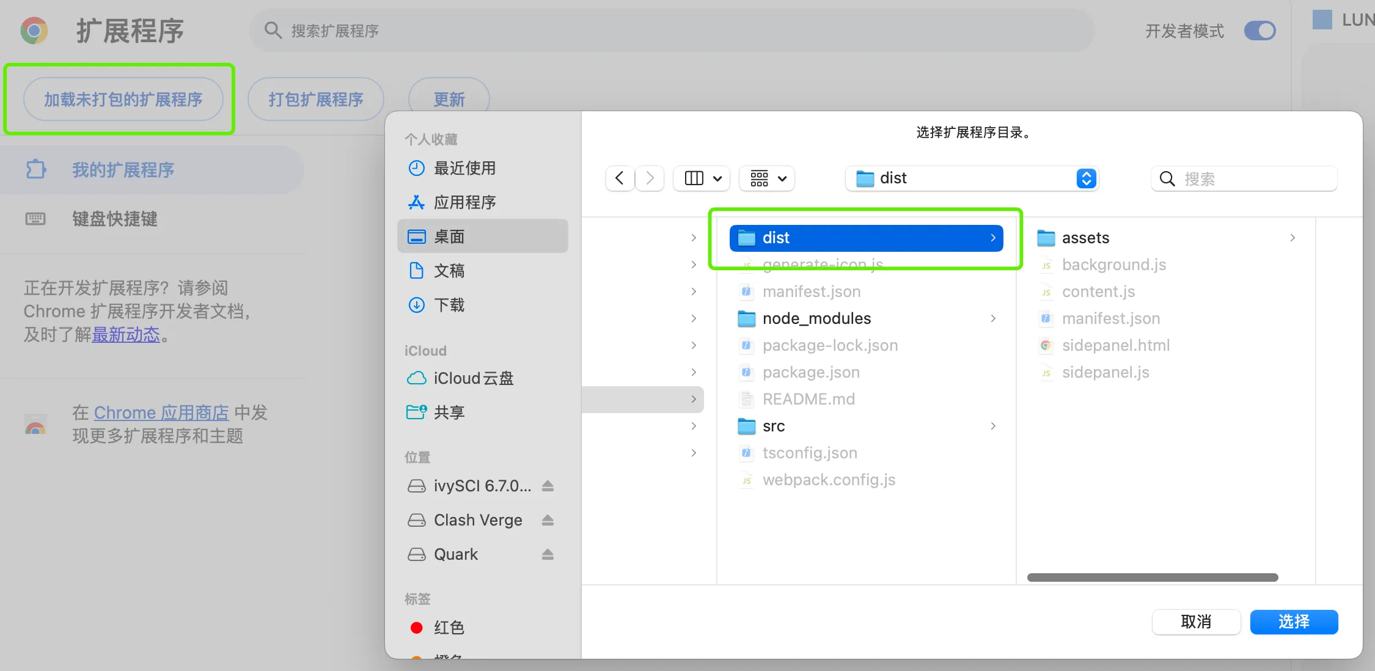Expand the assets folder chevron
1375x671 pixels.
click(x=1292, y=238)
